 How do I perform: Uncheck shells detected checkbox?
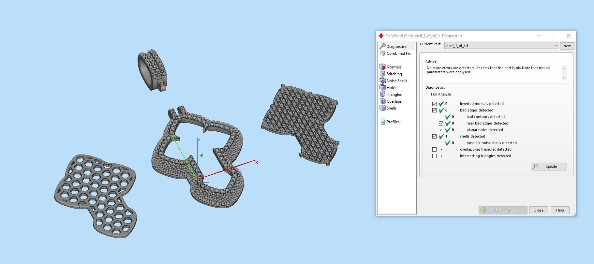pyautogui.click(x=434, y=136)
